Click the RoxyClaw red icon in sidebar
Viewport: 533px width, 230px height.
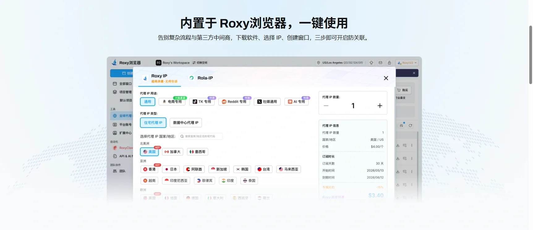[115, 148]
